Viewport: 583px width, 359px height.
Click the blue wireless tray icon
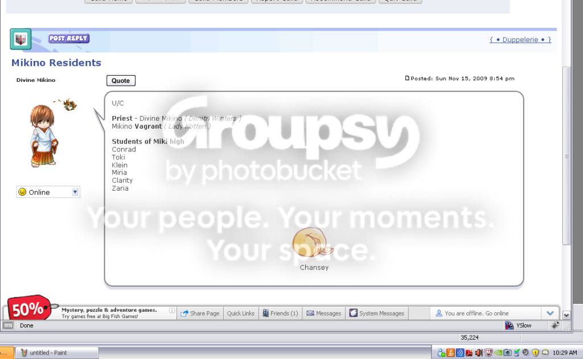tap(460, 353)
